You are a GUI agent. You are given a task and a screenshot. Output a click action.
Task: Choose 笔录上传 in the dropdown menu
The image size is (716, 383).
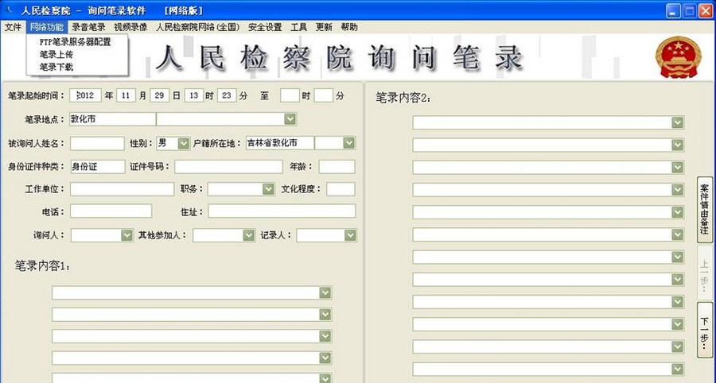coord(56,54)
